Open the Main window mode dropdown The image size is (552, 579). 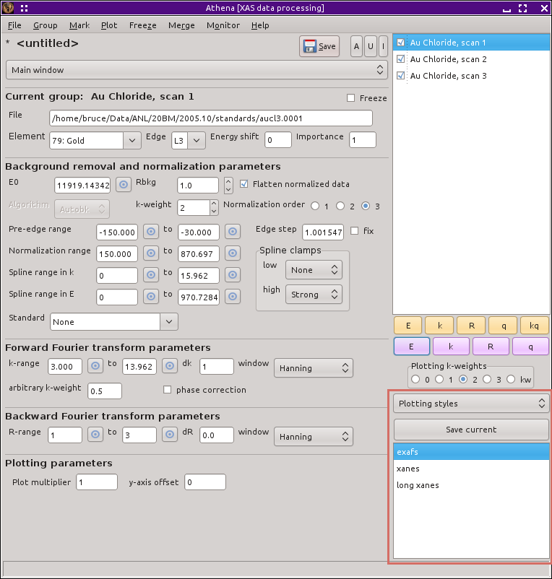tap(197, 70)
